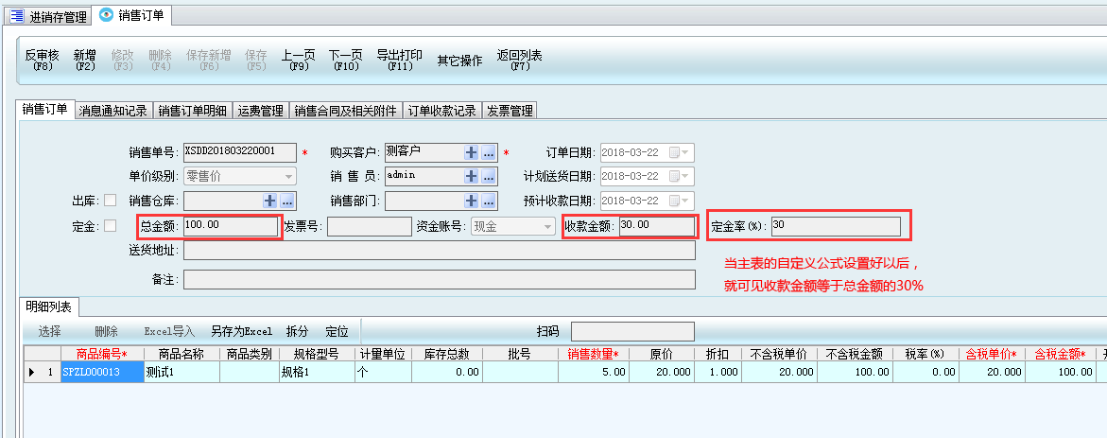Open the ellipsis lookup for 销售部门

tap(489, 201)
